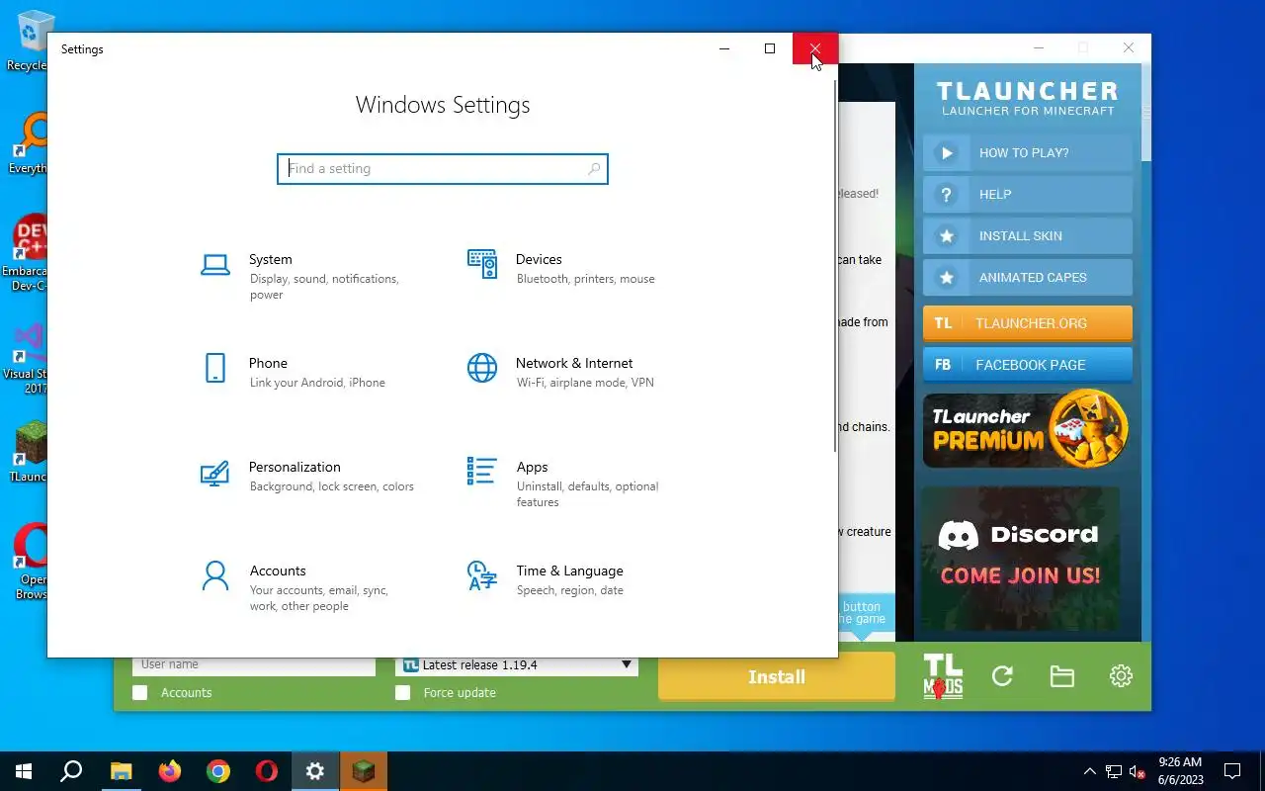Toggle Force update checkbox
1265x791 pixels.
click(402, 693)
